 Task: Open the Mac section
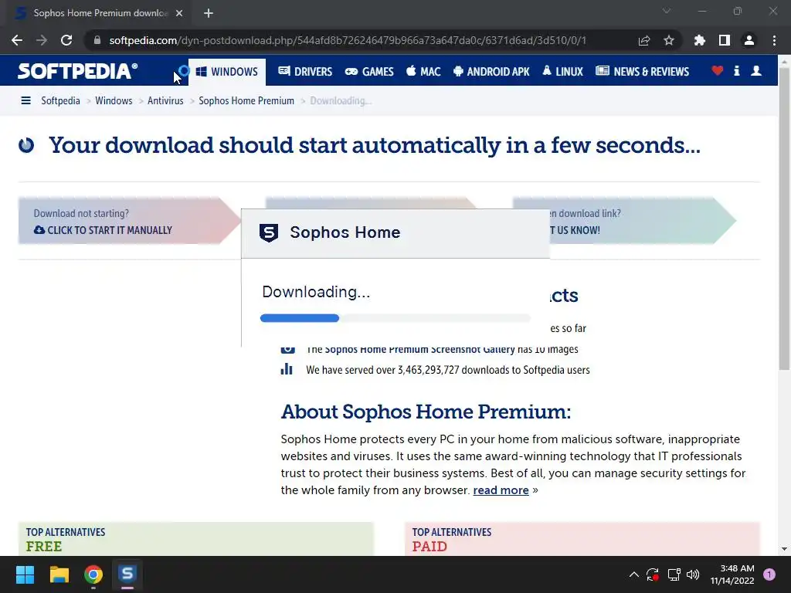pos(423,72)
